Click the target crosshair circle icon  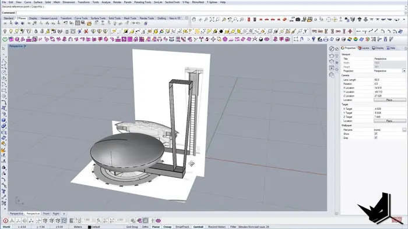click(x=329, y=19)
